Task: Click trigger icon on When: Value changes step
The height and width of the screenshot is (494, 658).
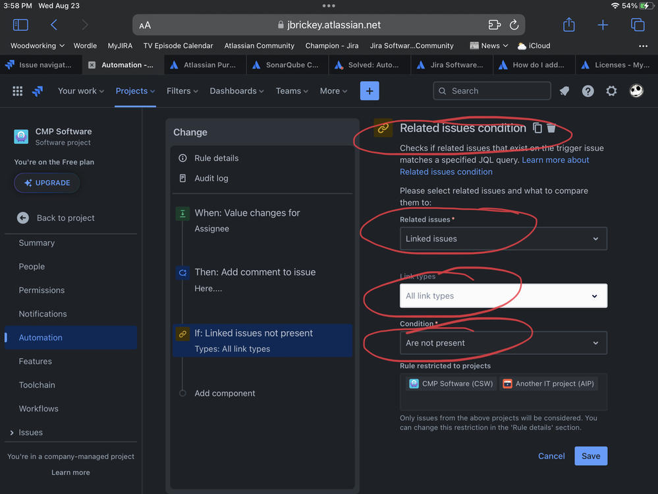Action: click(x=182, y=214)
